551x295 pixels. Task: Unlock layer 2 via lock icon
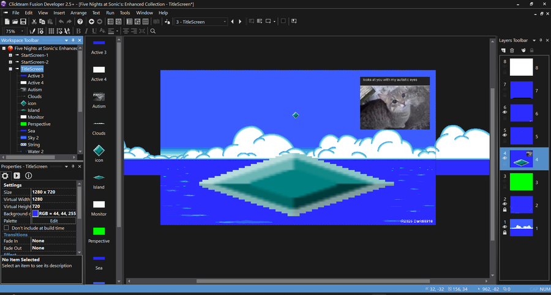coord(505,210)
